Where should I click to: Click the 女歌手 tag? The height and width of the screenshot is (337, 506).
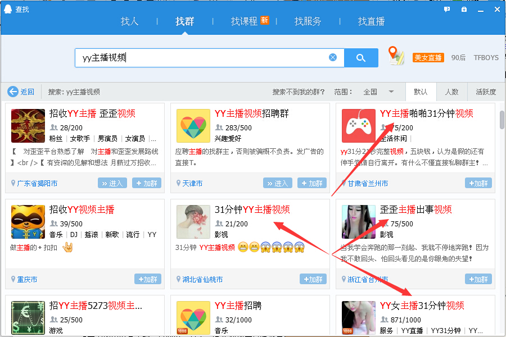(80, 139)
